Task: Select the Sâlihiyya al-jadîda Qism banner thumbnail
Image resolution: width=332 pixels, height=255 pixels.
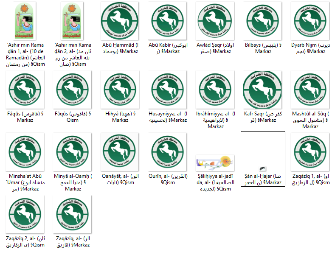Action: click(x=215, y=163)
